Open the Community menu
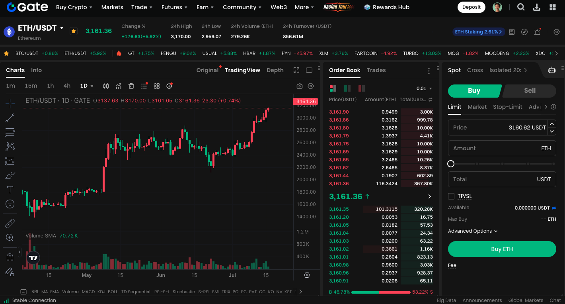This screenshot has width=565, height=304. (242, 7)
